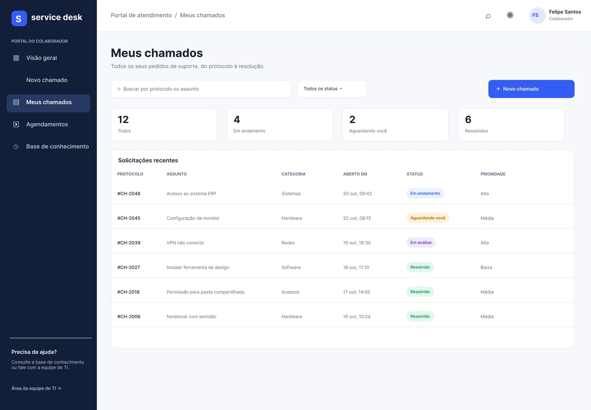The height and width of the screenshot is (410, 591).
Task: Click the ABERTO EM column header
Action: [x=355, y=174]
